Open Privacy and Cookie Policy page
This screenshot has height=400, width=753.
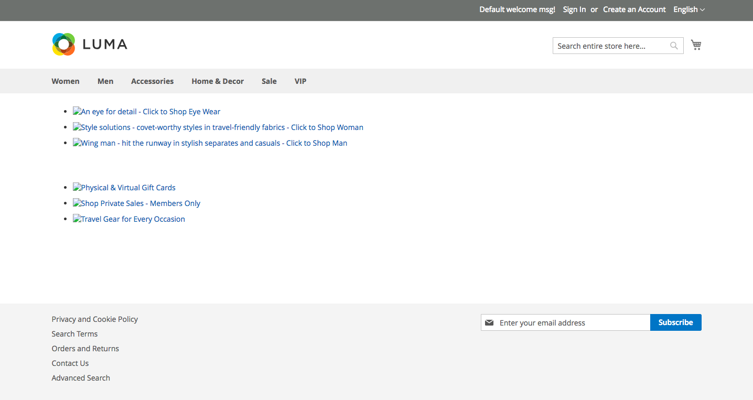pyautogui.click(x=95, y=319)
